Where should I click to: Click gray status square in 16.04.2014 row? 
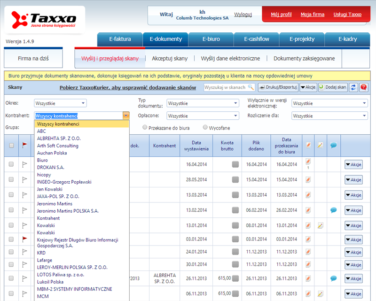pos(235,164)
